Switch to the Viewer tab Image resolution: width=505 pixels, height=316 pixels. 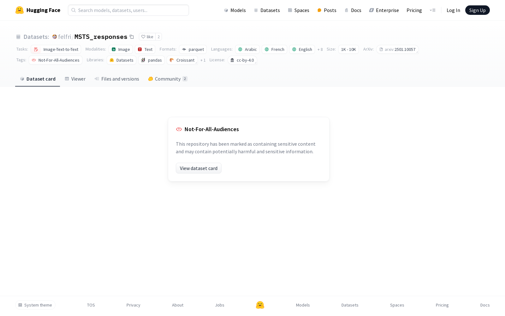(75, 79)
